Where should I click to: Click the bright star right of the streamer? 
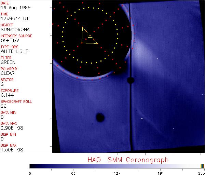[158, 59]
